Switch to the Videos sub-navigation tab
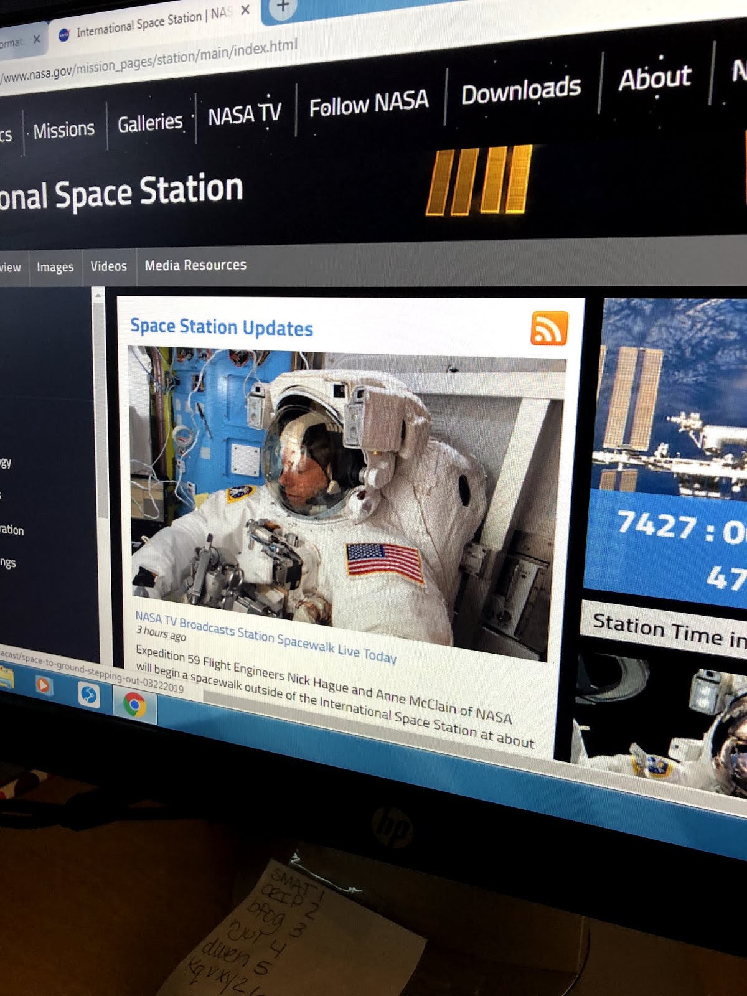This screenshot has height=996, width=747. 108,266
